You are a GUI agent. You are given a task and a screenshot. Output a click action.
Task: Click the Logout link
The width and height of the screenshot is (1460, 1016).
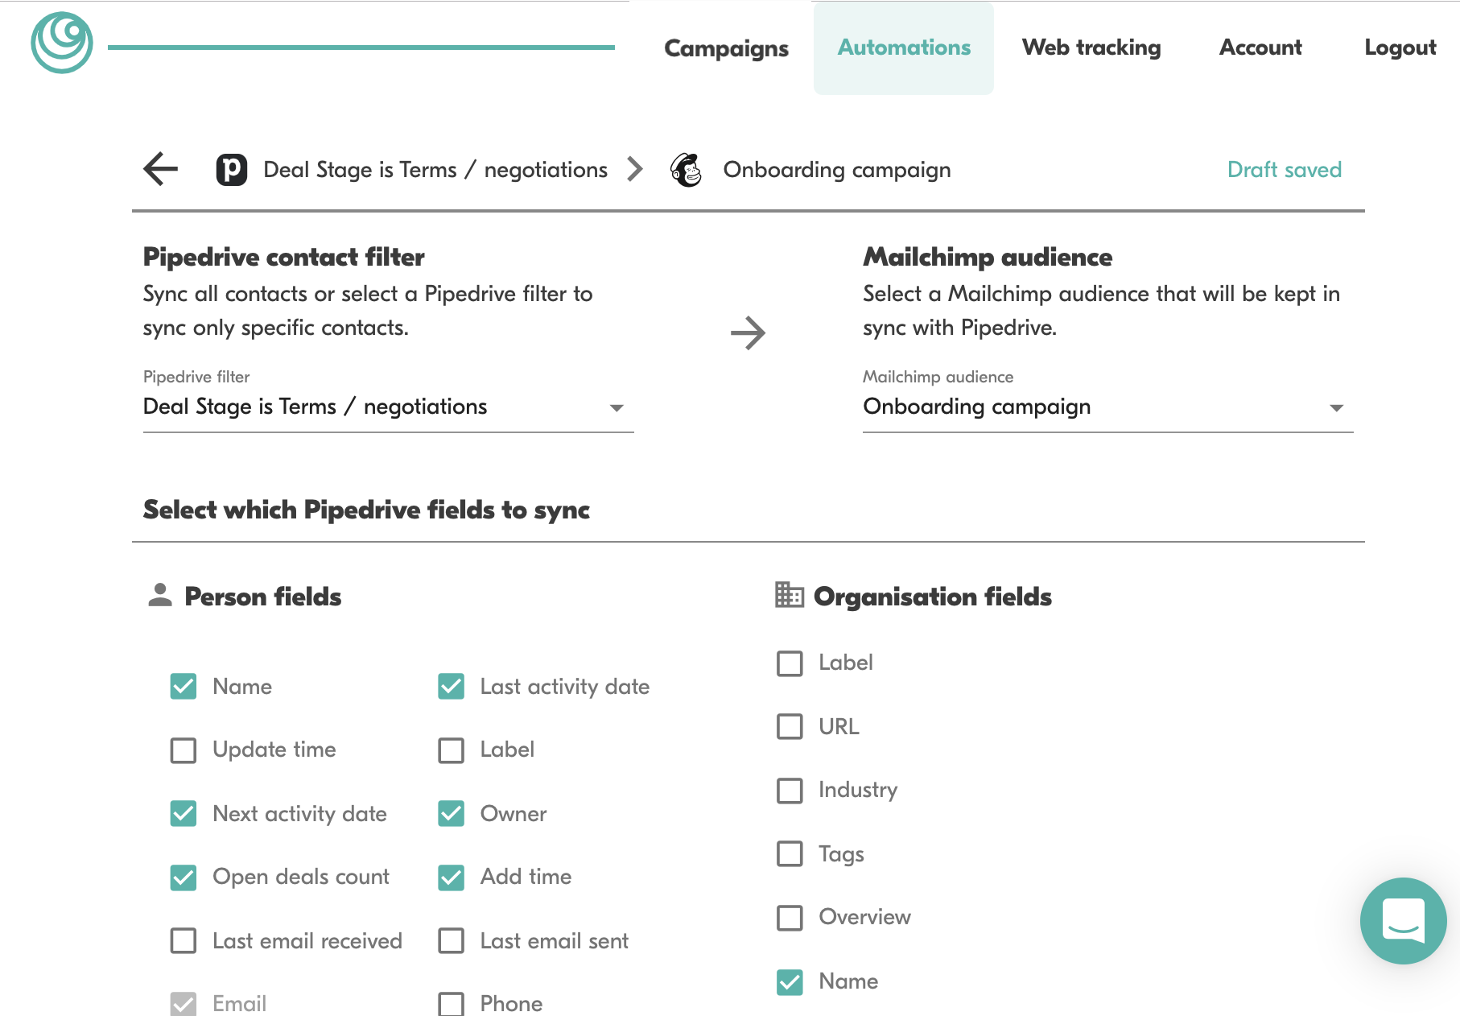click(1400, 48)
